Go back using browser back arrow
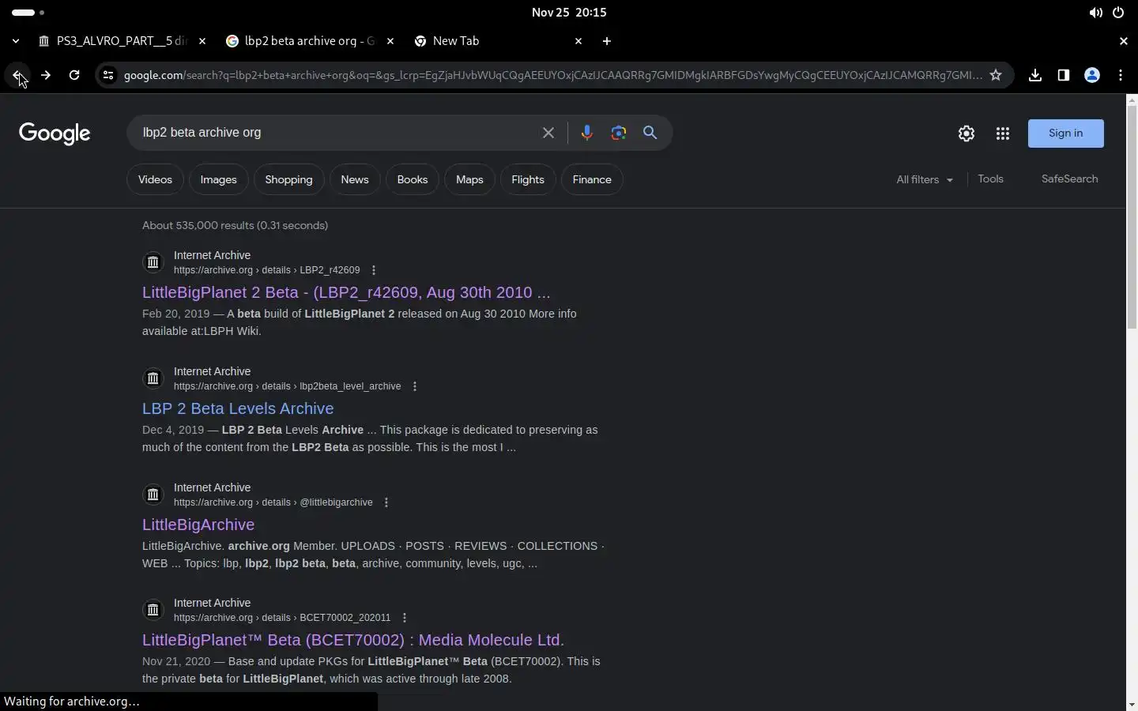Screen dimensions: 1138x711 tap(17, 75)
